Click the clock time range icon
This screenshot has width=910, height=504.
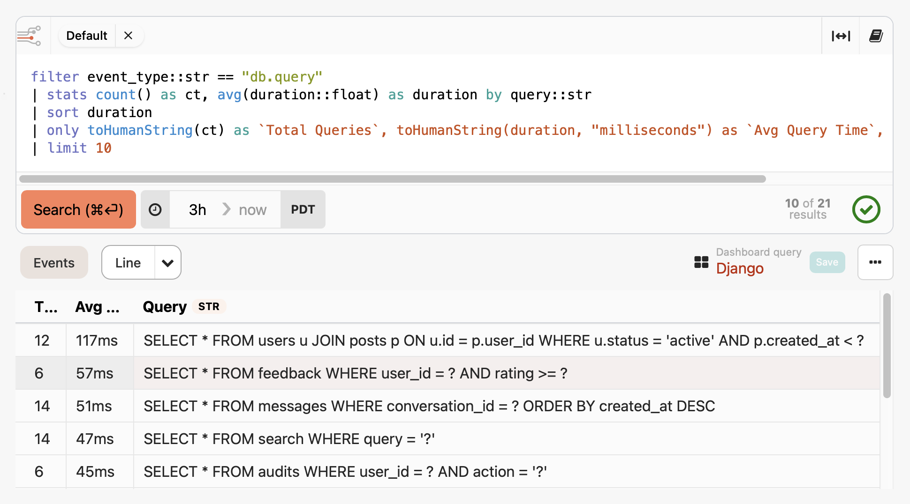(155, 209)
